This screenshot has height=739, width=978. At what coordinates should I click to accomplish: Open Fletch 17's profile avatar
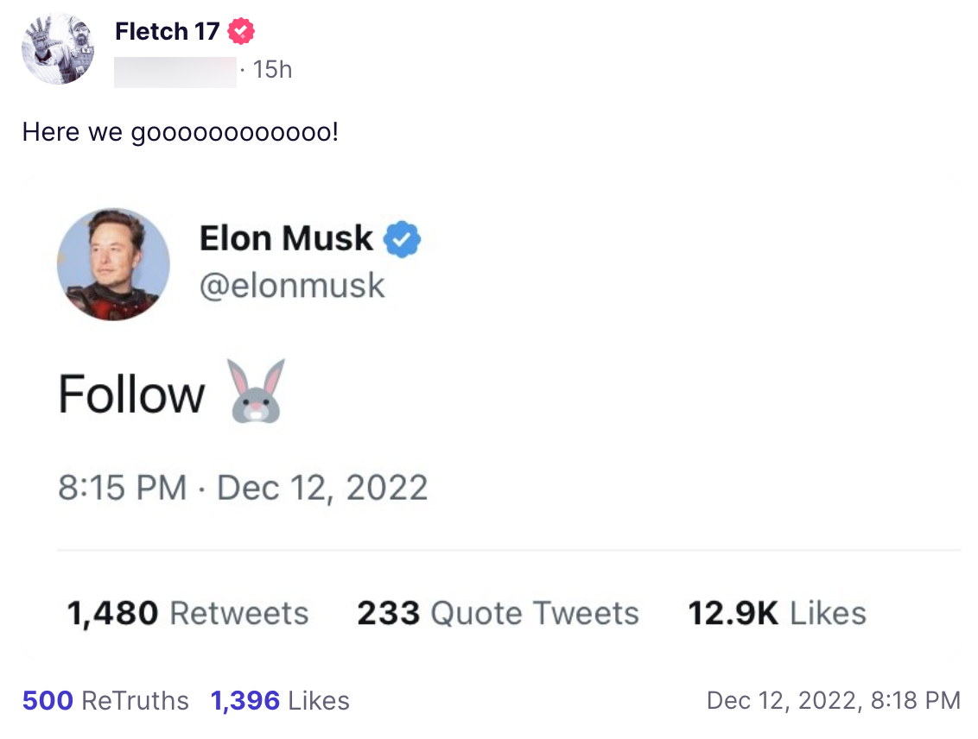[x=58, y=48]
